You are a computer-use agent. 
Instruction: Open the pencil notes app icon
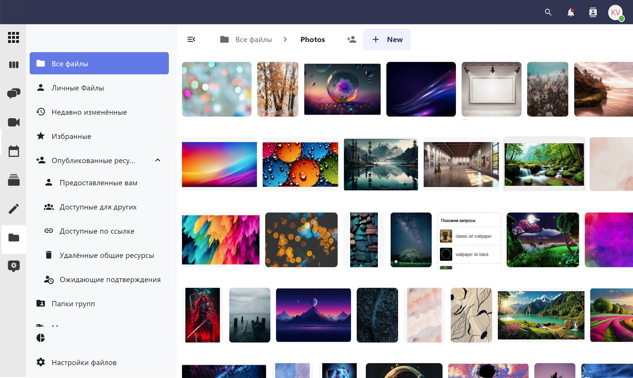click(x=14, y=209)
